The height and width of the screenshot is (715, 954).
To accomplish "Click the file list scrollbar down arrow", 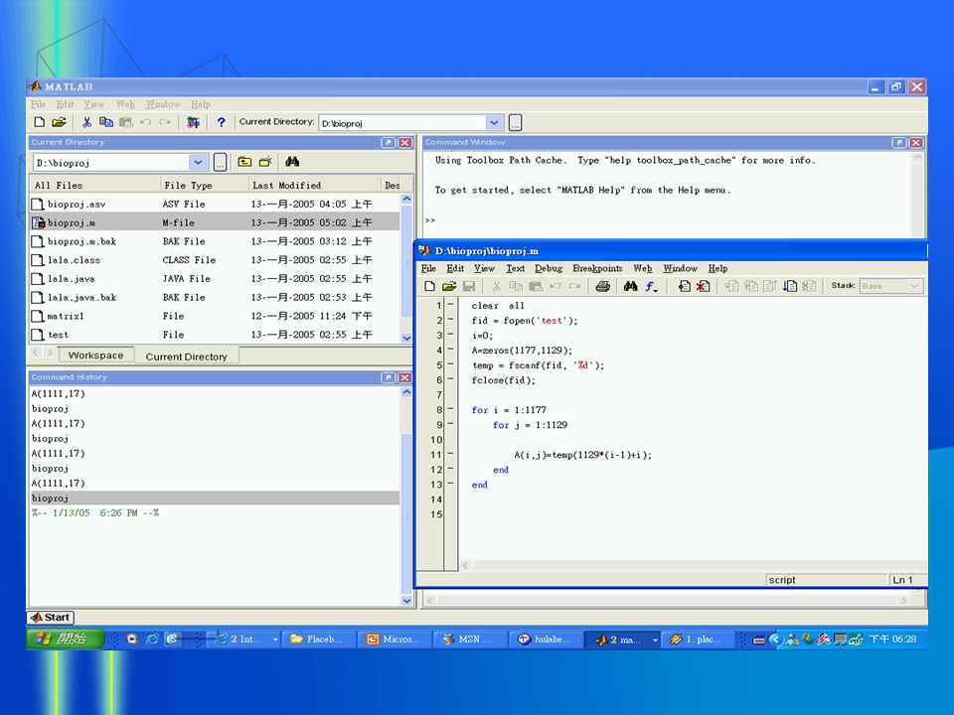I will (x=406, y=338).
